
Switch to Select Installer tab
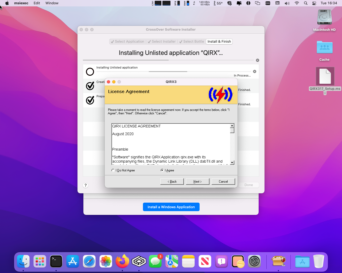162,42
